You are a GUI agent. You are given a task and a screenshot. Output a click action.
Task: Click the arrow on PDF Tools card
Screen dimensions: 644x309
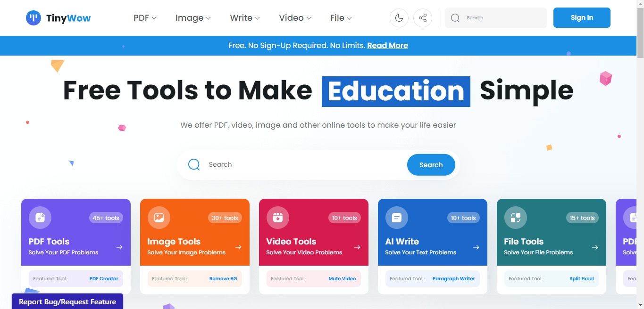click(119, 247)
